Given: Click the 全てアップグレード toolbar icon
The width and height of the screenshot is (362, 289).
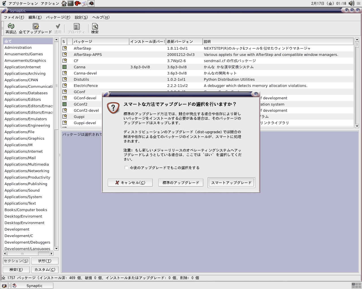Looking at the screenshot, I should (x=36, y=27).
